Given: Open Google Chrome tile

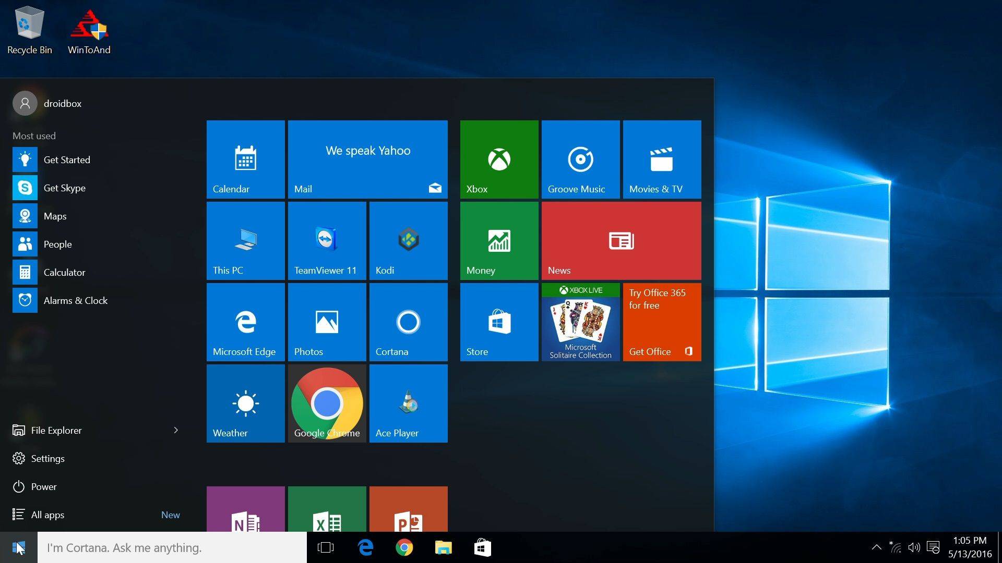Looking at the screenshot, I should [x=327, y=403].
